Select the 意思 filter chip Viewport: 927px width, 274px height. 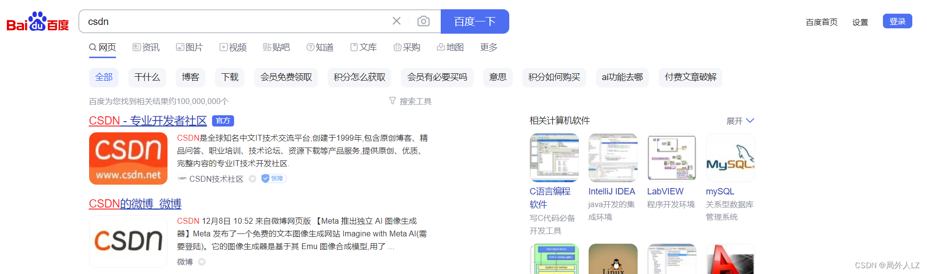coord(498,77)
